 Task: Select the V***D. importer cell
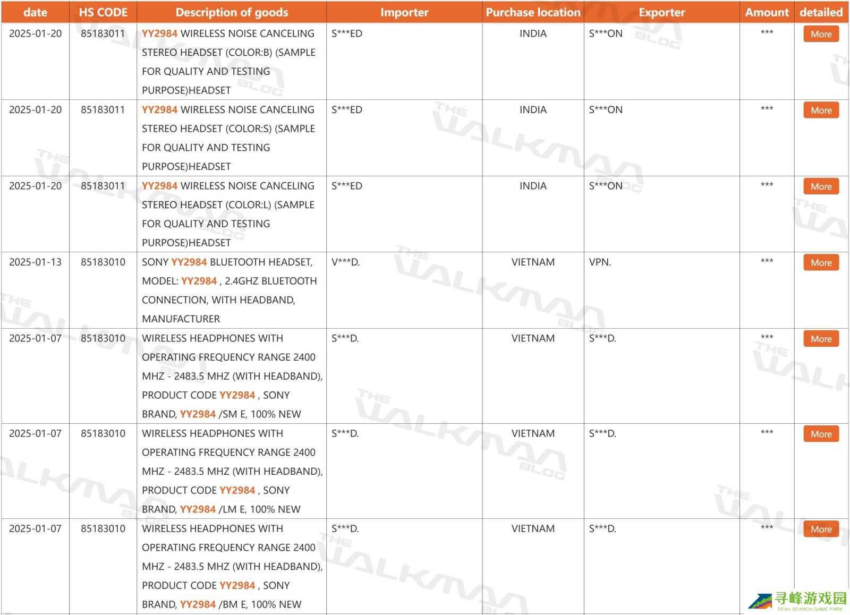345,262
